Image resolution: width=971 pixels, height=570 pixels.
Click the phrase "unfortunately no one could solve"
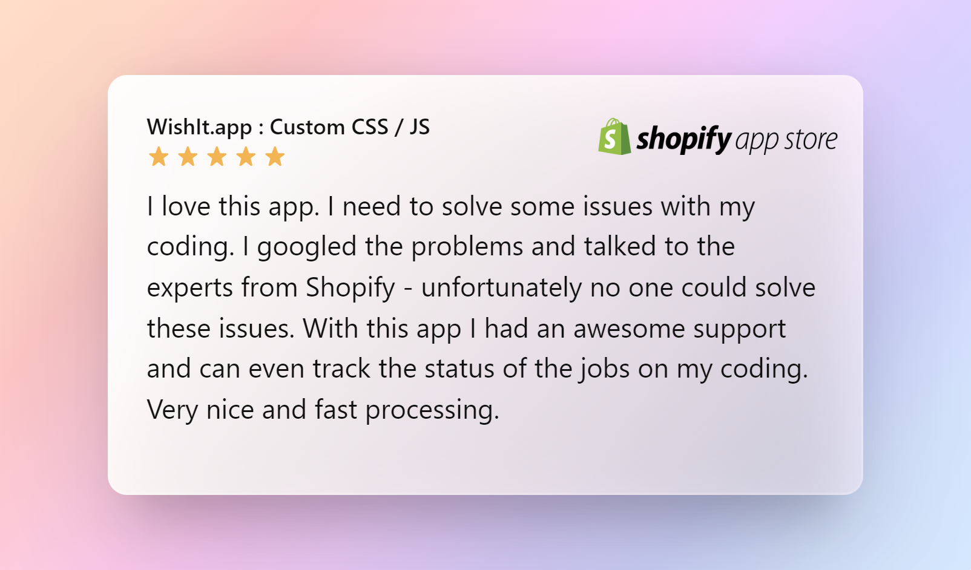[x=619, y=287]
